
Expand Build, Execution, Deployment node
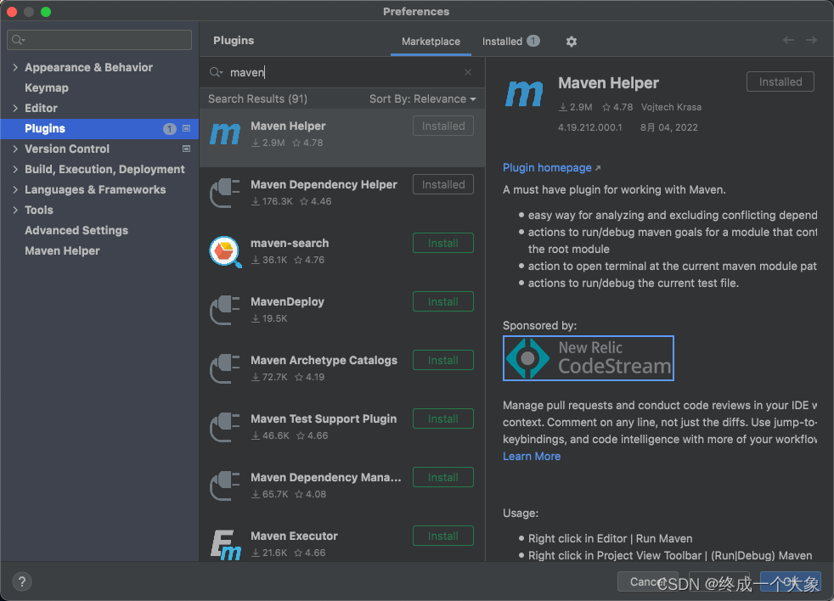[15, 169]
